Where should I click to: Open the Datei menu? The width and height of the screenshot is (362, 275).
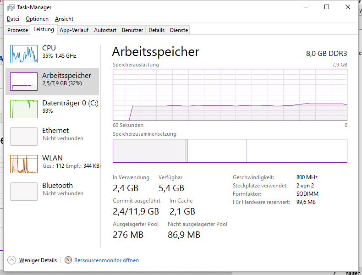pyautogui.click(x=13, y=19)
